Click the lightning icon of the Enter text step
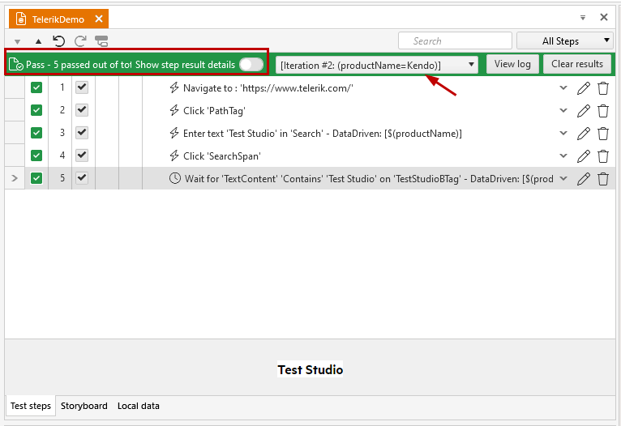 [x=174, y=133]
